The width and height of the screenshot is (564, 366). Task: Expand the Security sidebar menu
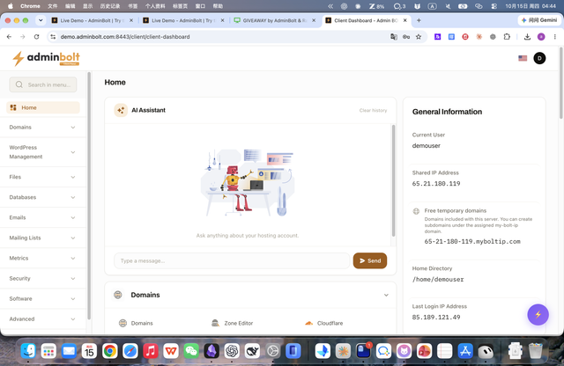click(43, 278)
